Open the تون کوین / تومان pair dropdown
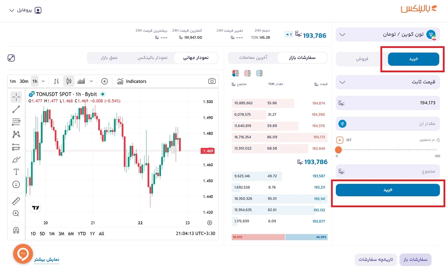 point(388,35)
